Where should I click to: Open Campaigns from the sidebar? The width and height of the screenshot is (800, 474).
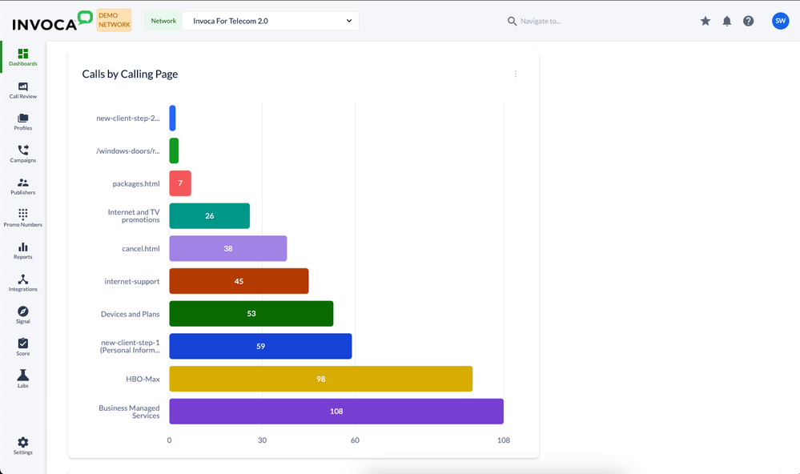[x=22, y=151]
